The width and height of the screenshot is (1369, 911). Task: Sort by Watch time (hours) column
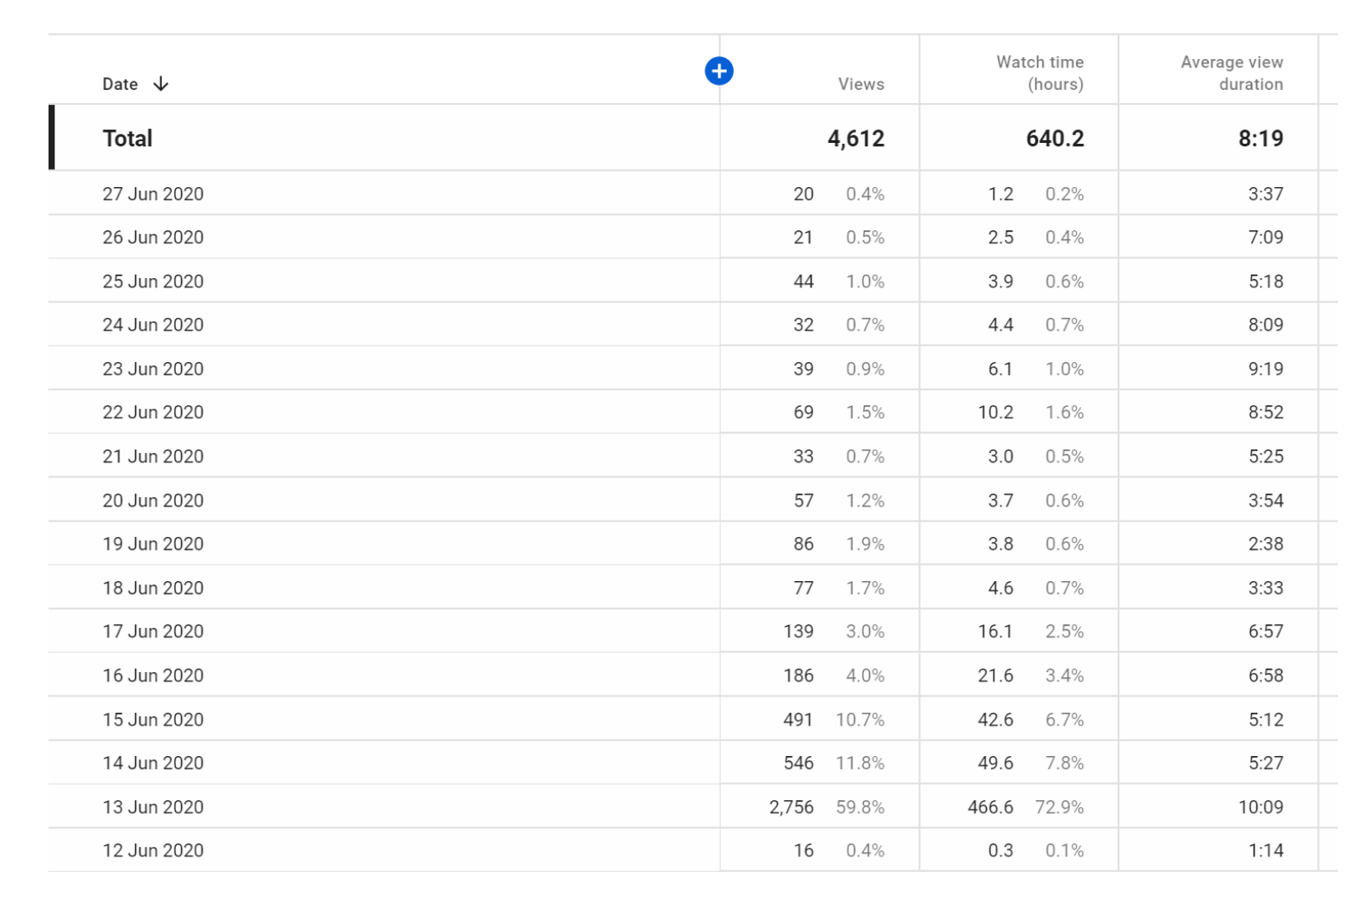point(1040,73)
